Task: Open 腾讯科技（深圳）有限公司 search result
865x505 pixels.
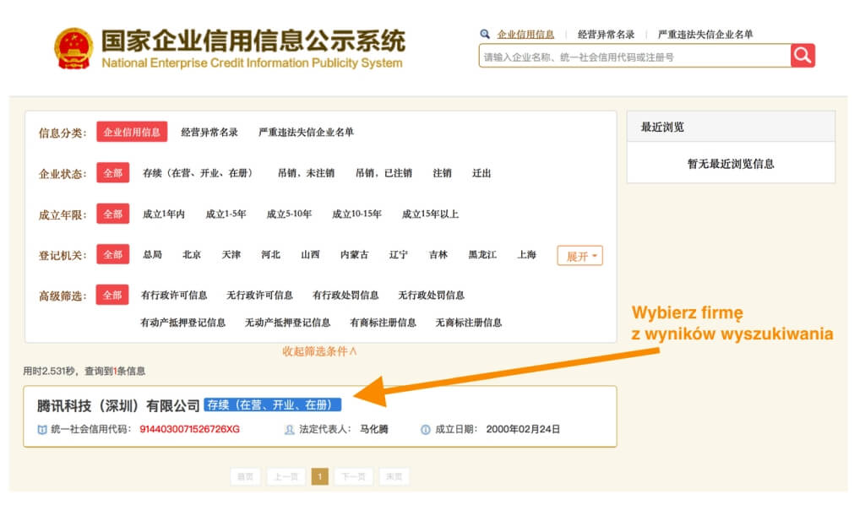Action: pos(118,405)
